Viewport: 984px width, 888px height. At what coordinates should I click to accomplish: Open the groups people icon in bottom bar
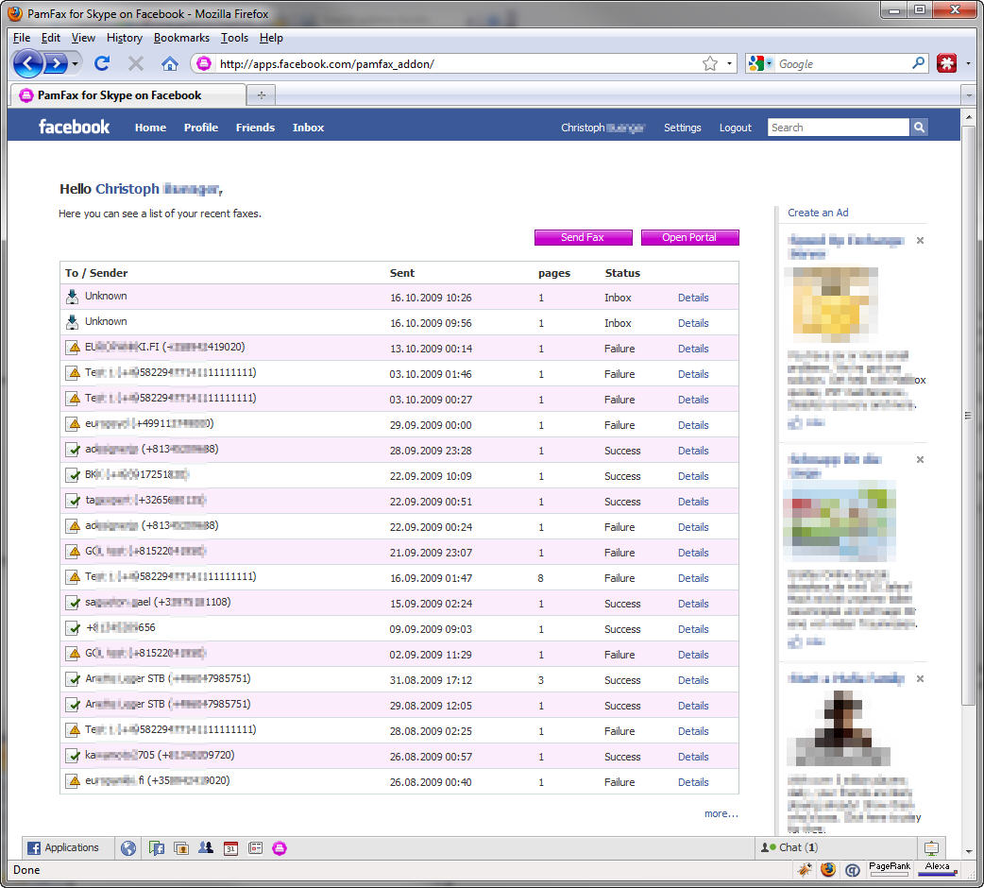tap(206, 848)
